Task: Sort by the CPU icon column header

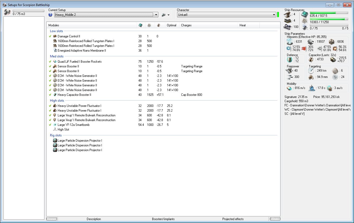Action: [x=140, y=25]
